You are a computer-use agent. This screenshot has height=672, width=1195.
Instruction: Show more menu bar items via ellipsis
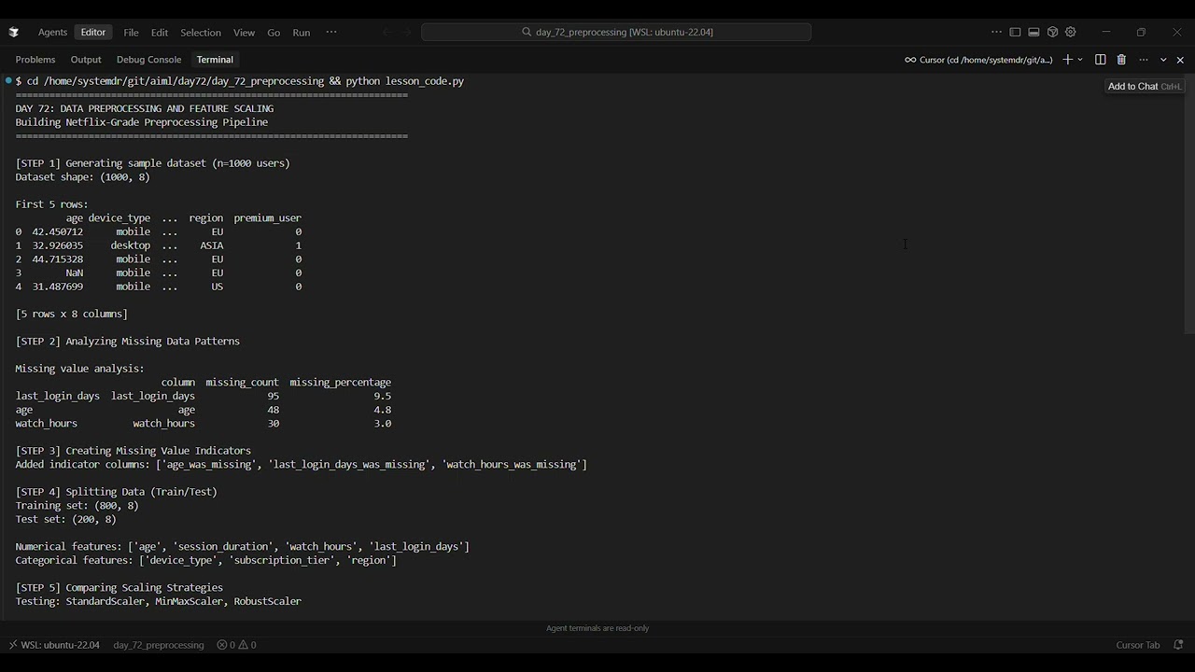[331, 32]
